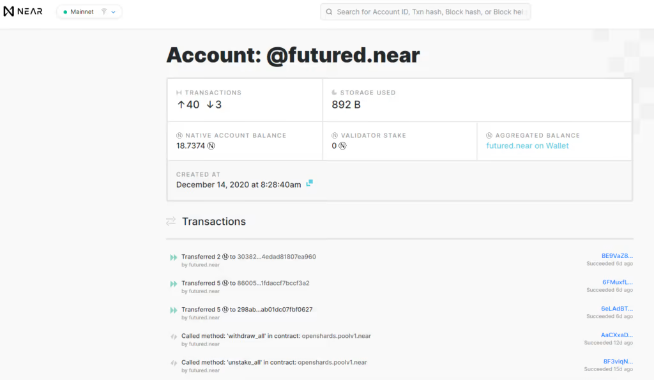Click the Transactions stat label icon
Image resolution: width=654 pixels, height=380 pixels.
click(179, 93)
